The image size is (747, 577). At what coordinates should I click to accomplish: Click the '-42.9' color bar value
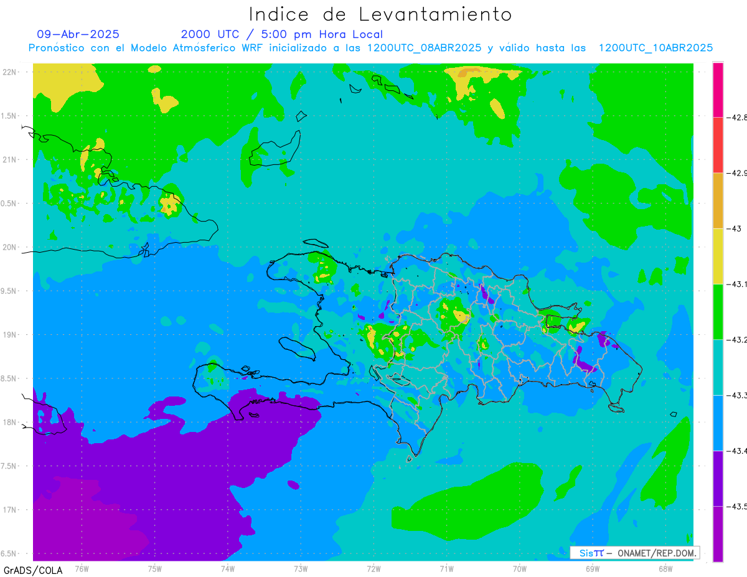(738, 173)
